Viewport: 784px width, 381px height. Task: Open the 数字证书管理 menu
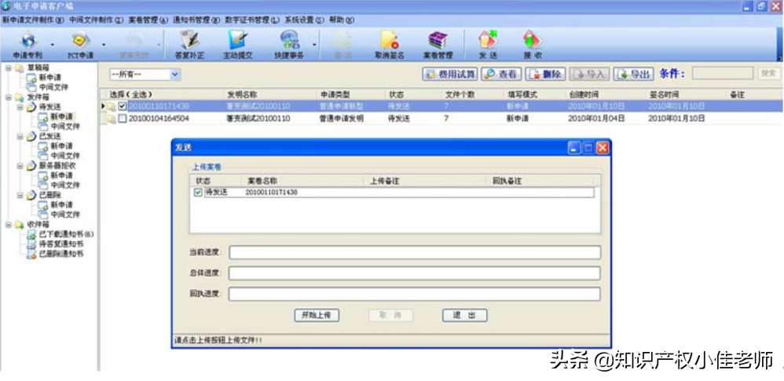click(252, 20)
